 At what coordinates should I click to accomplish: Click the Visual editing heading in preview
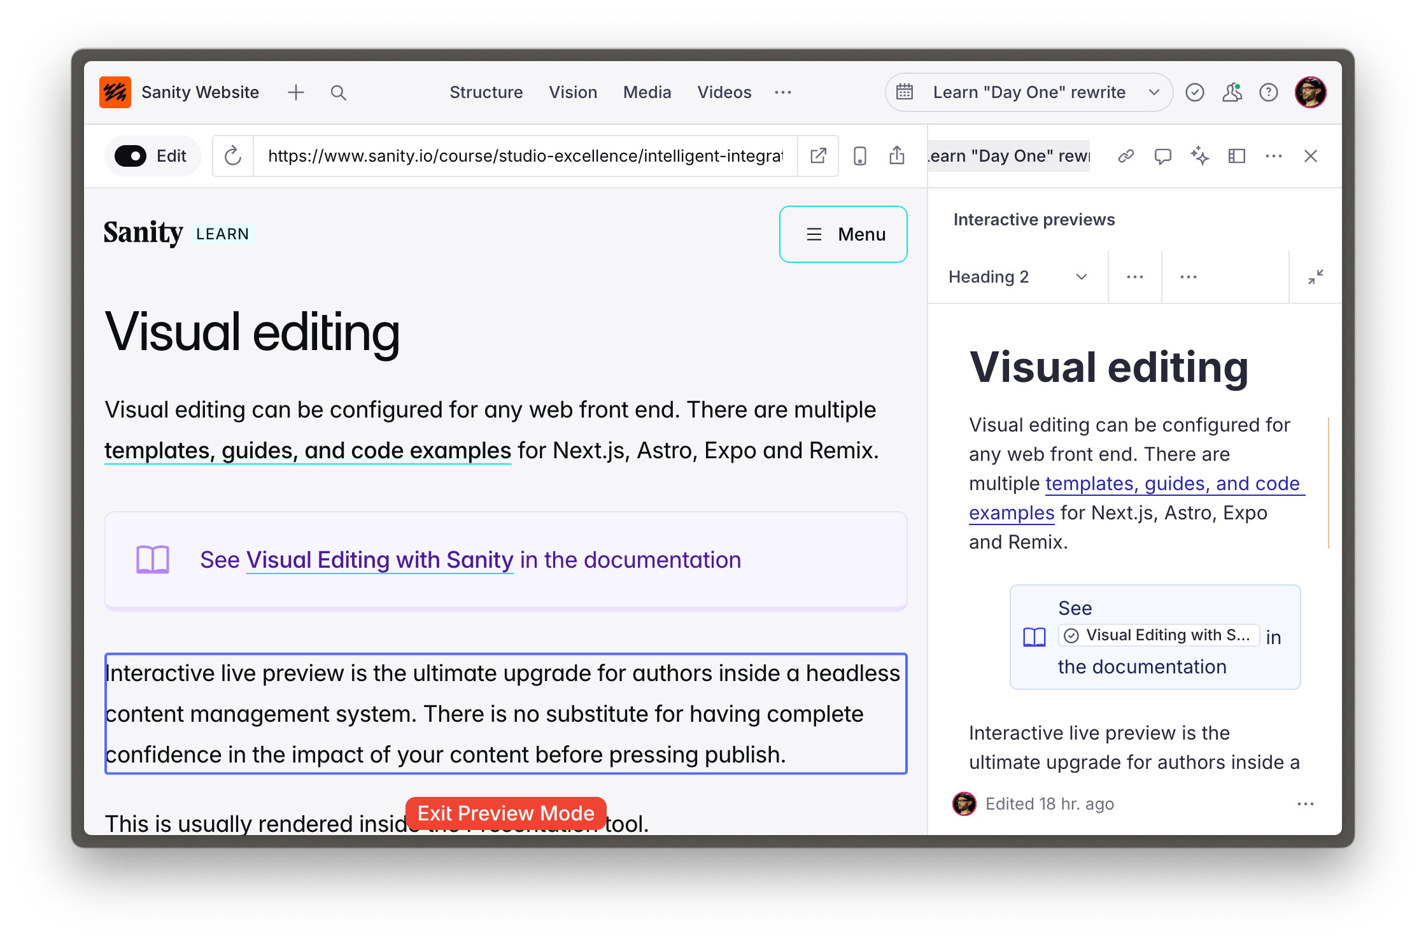click(x=253, y=332)
